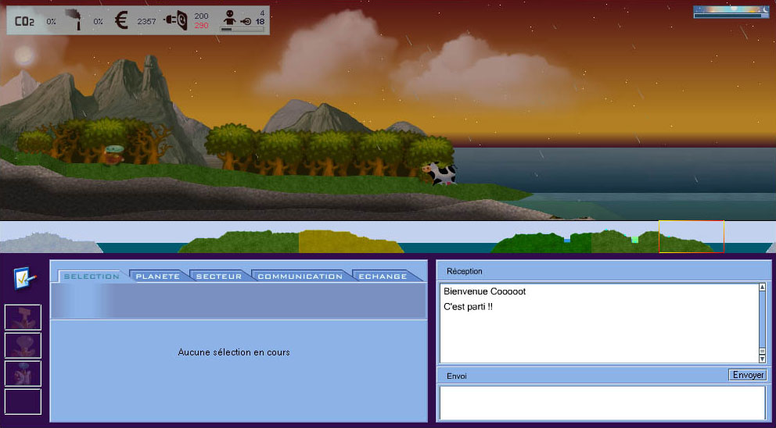
Task: Open the SECTEUR tab
Action: (x=219, y=276)
